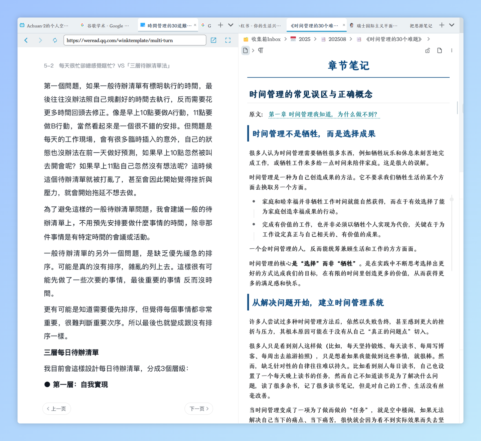Viewport: 481px width, 441px height.
Task: Click heading 时间管理的常见误区与正确概念
Action: point(311,94)
